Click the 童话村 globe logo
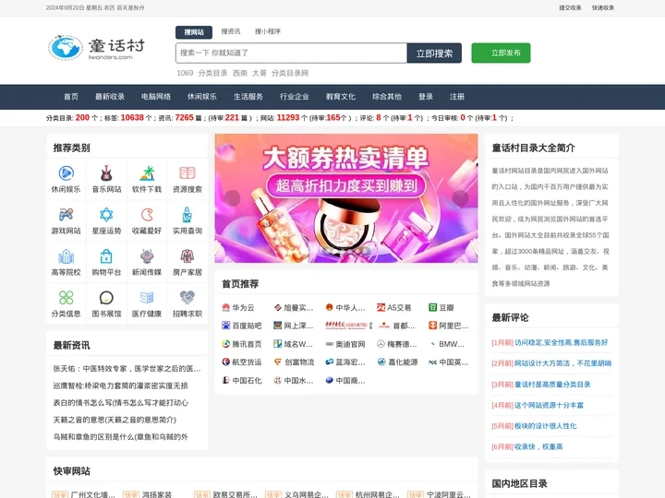This screenshot has height=498, width=665. point(66,47)
